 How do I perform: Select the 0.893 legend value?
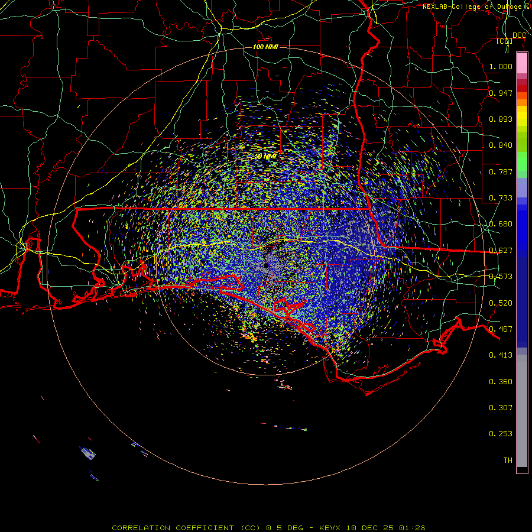tap(501, 119)
